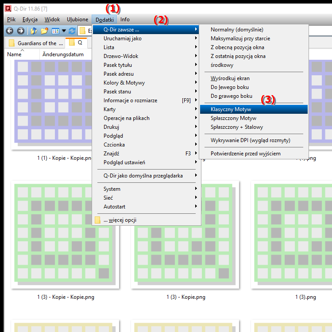The image size is (332, 332).
Task: Select Spłaszczony Motyw
Action: click(x=254, y=118)
